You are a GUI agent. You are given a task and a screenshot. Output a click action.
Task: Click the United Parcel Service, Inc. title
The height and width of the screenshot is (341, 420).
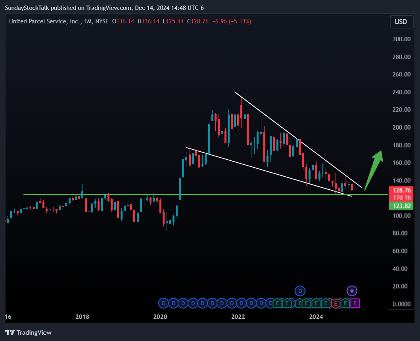45,21
